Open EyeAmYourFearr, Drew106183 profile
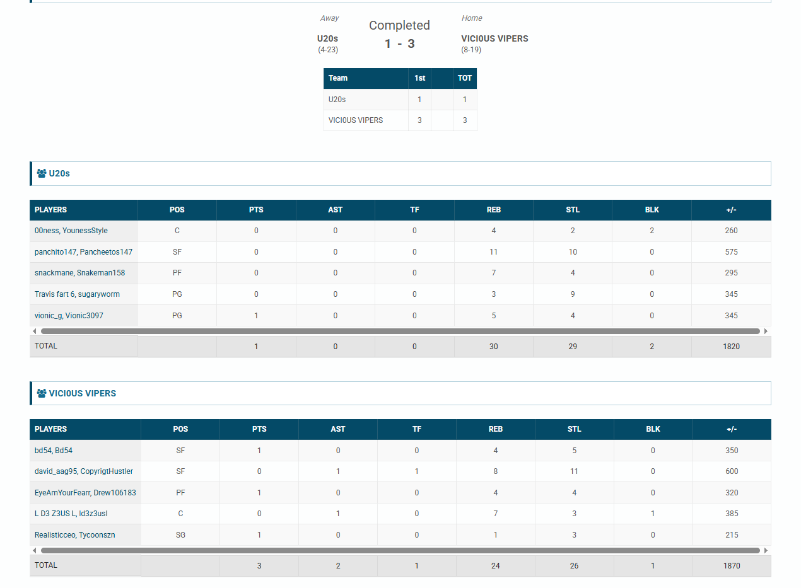Viewport: 801px width, 588px height. click(85, 493)
